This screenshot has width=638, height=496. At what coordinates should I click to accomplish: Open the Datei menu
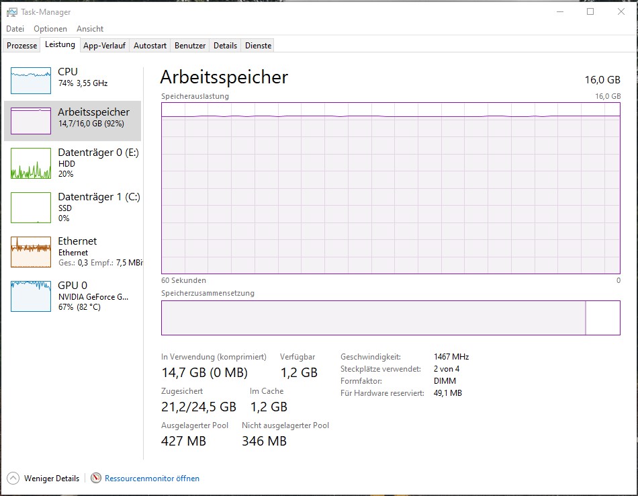15,29
